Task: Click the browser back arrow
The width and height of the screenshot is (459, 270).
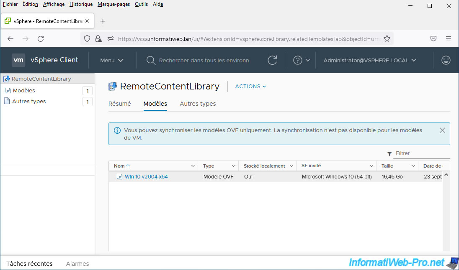Action: [x=10, y=38]
